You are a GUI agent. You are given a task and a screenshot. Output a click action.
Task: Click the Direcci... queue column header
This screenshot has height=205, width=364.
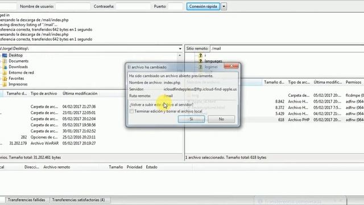pyautogui.click(x=32, y=167)
